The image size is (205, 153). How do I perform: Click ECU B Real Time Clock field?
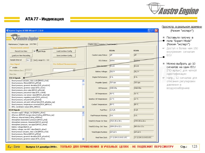144,137
